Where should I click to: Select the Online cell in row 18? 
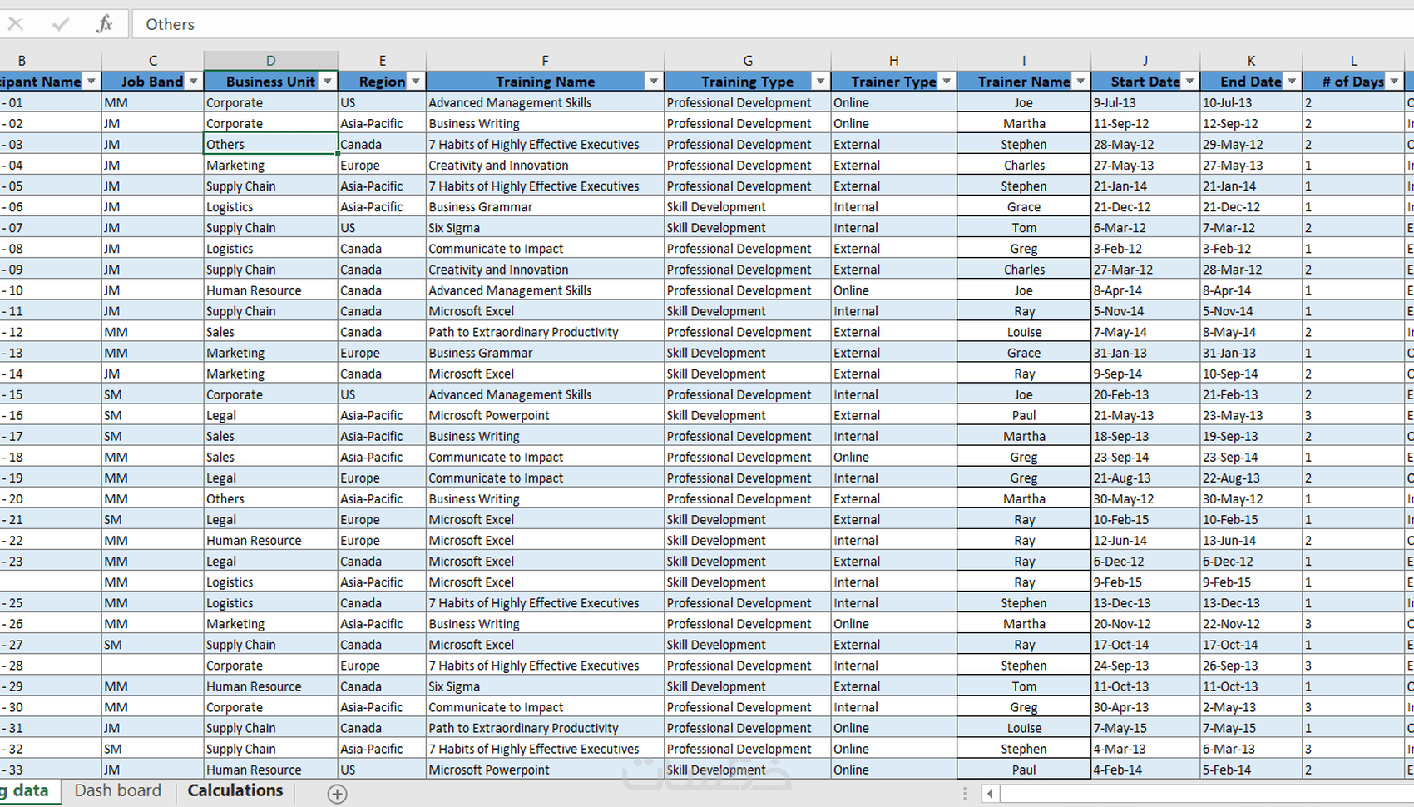[x=893, y=457]
